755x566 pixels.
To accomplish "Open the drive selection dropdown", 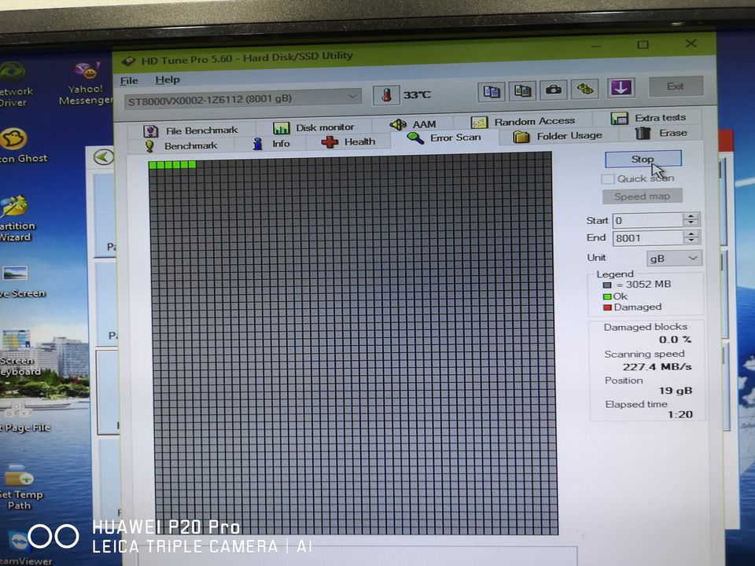I will [353, 97].
